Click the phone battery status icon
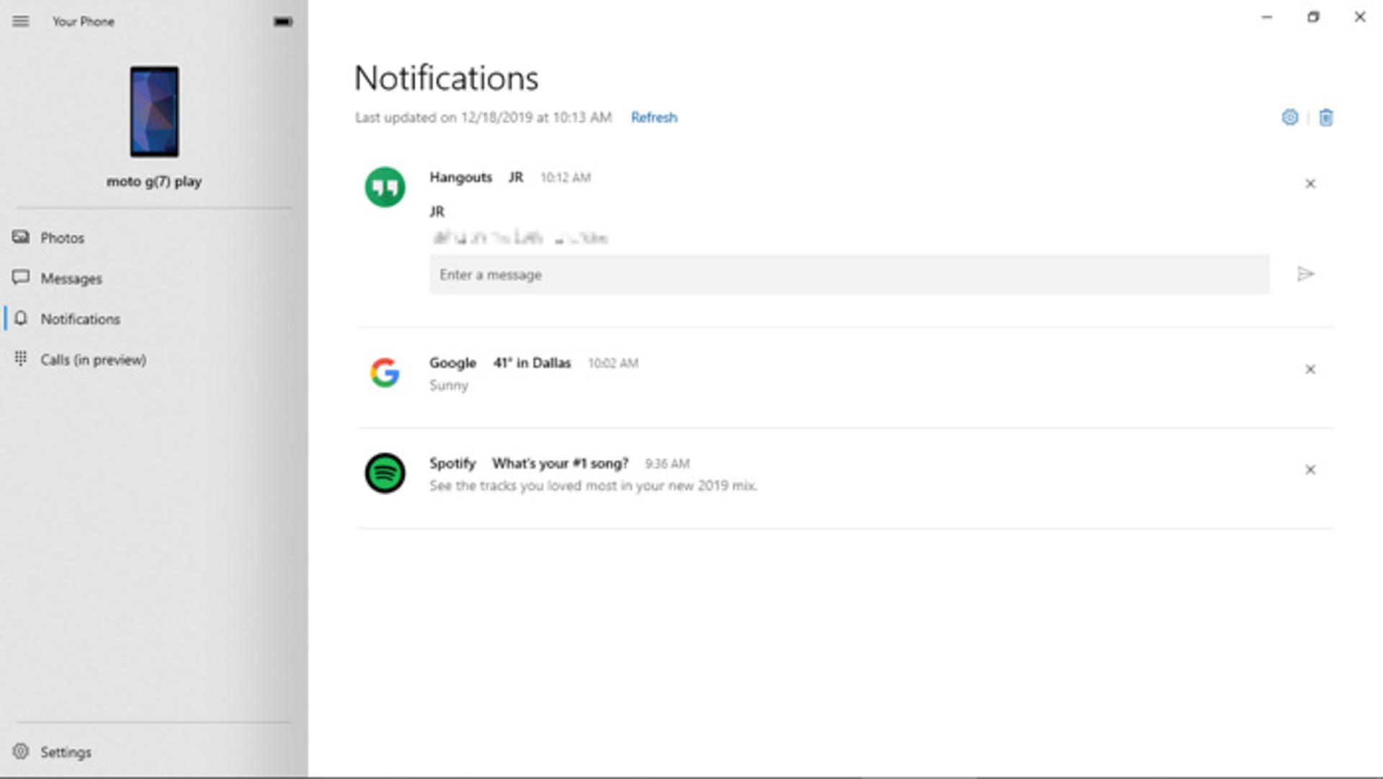Screen dimensions: 1383x779 point(283,22)
